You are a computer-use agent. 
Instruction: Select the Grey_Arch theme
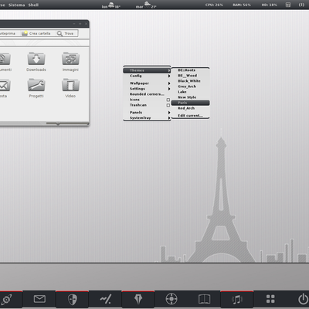[190, 87]
